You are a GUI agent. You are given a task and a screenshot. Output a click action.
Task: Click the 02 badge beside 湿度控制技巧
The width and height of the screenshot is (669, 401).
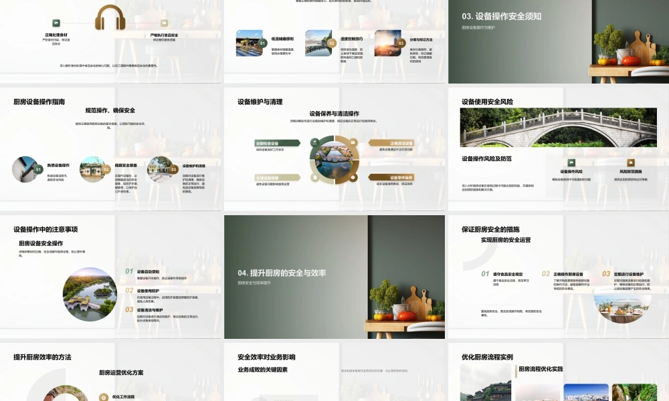(x=332, y=43)
